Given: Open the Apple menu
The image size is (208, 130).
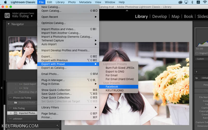Looking at the screenshot, I should tap(5, 2).
